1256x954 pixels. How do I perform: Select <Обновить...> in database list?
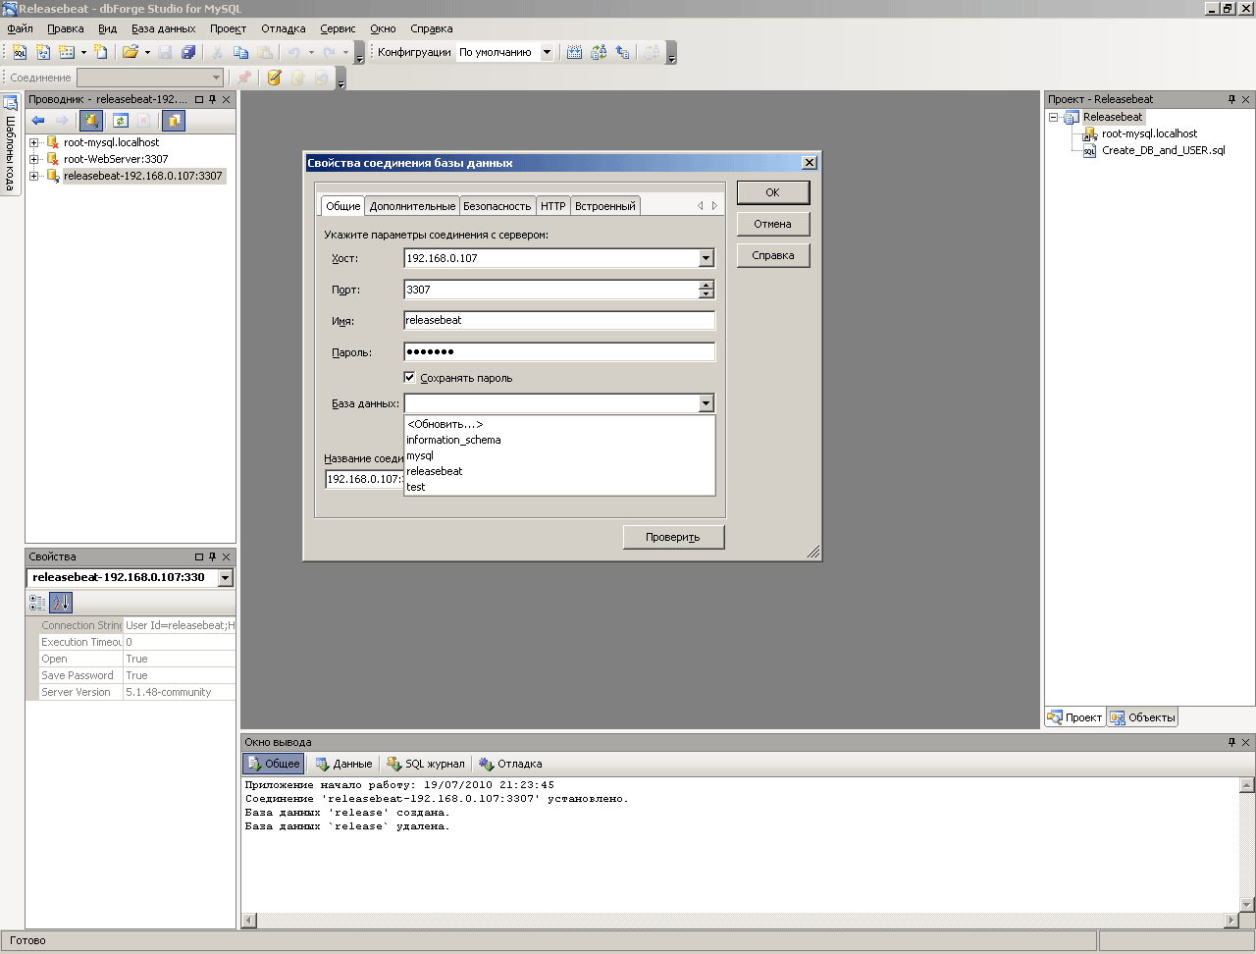click(559, 424)
